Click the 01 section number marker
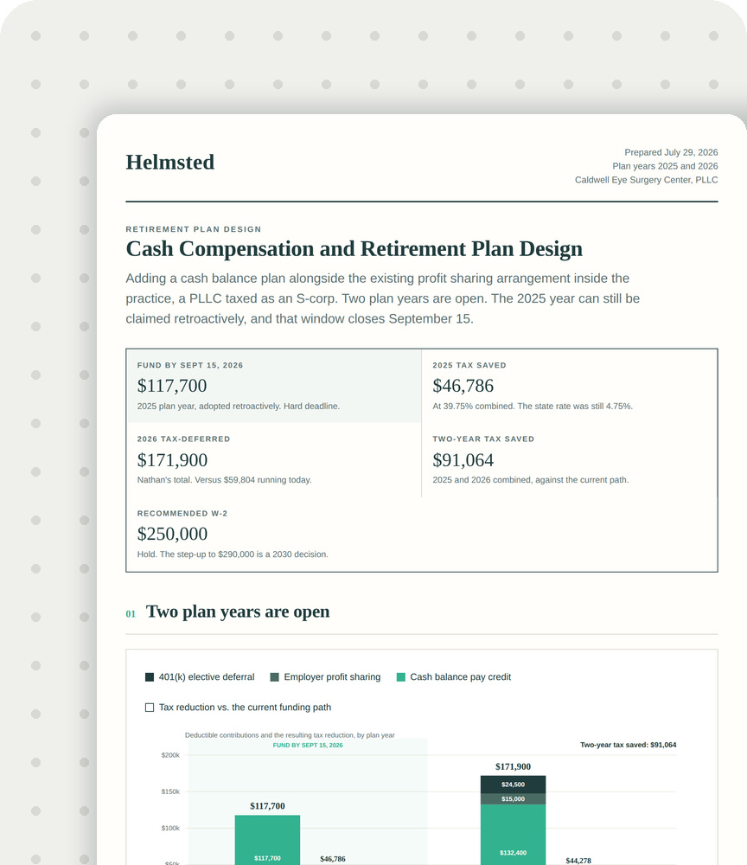747x865 pixels. (x=131, y=614)
